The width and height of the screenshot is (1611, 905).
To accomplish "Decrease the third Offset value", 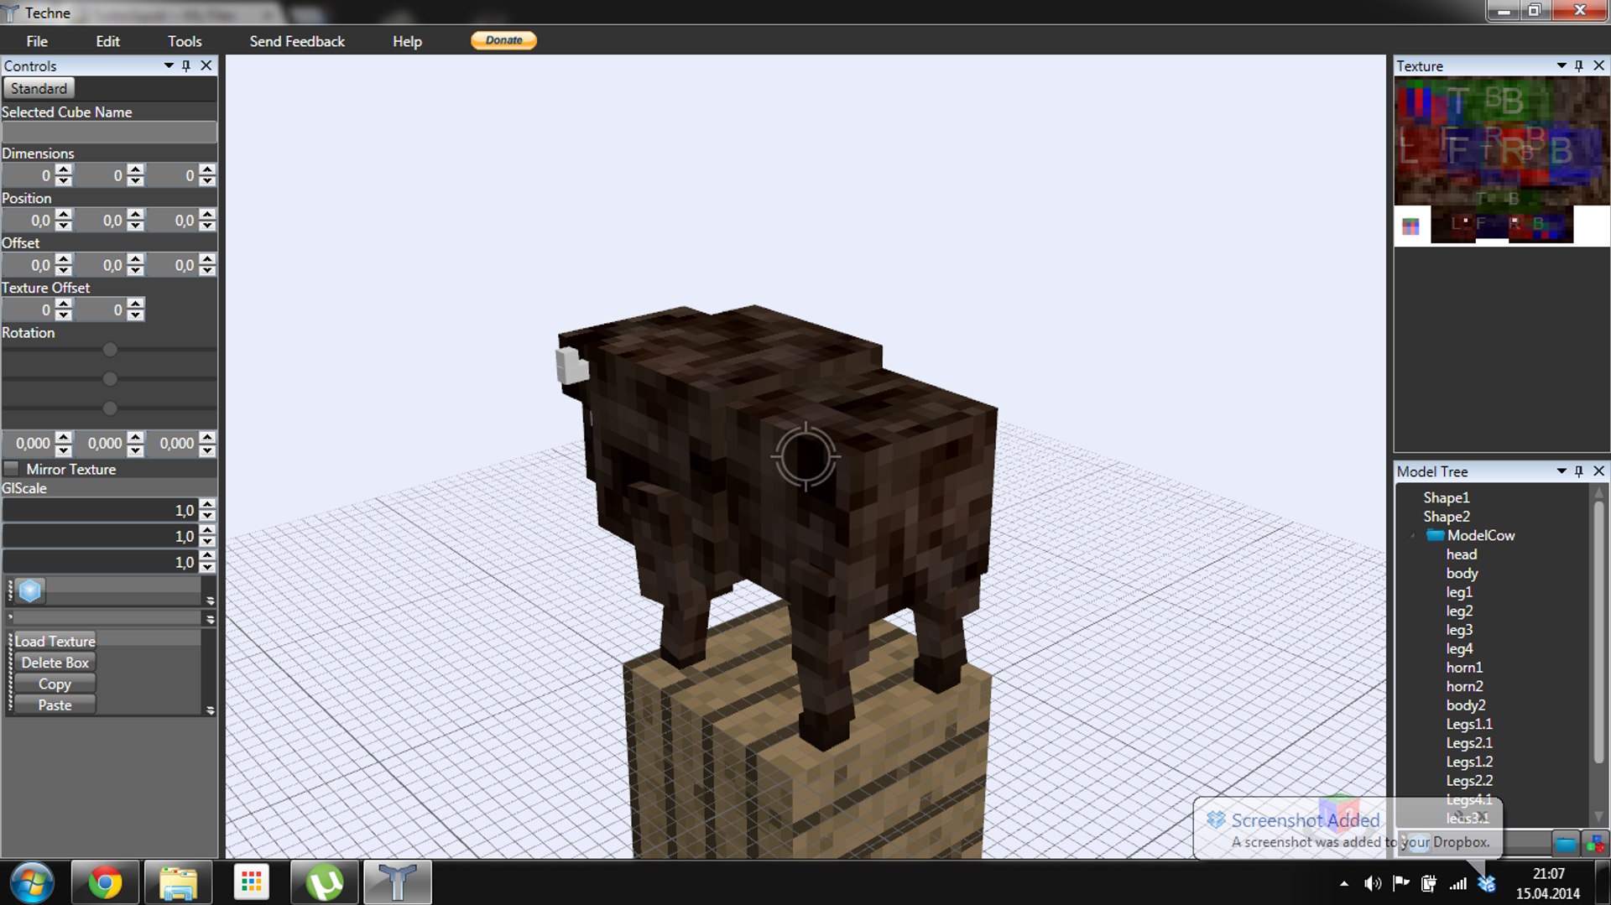I will (x=207, y=271).
